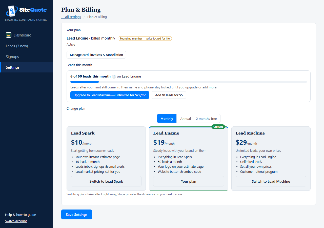The width and height of the screenshot is (324, 228).
Task: Click the Dashboard icon in sidebar
Action: tap(9, 35)
